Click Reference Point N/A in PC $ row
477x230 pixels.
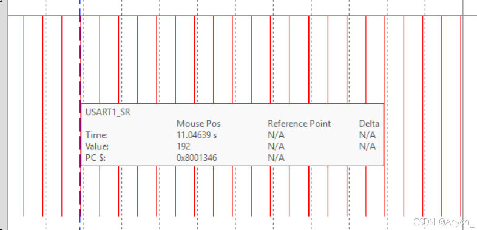276,158
